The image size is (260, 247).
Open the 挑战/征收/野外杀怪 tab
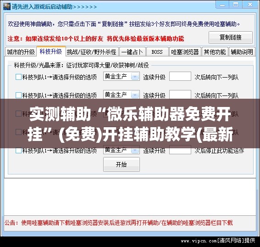click(x=92, y=52)
